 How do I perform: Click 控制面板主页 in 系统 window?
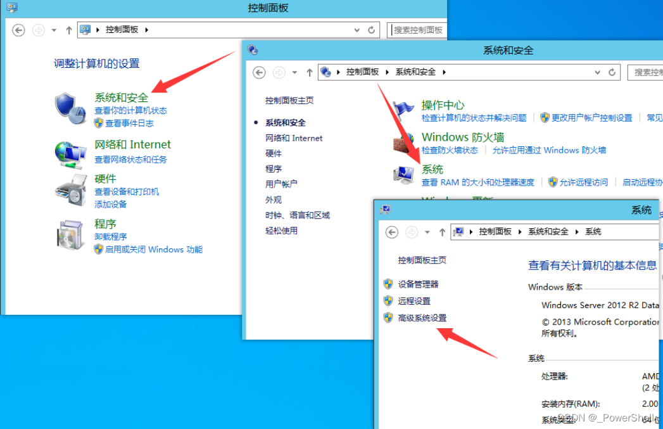[x=422, y=260]
